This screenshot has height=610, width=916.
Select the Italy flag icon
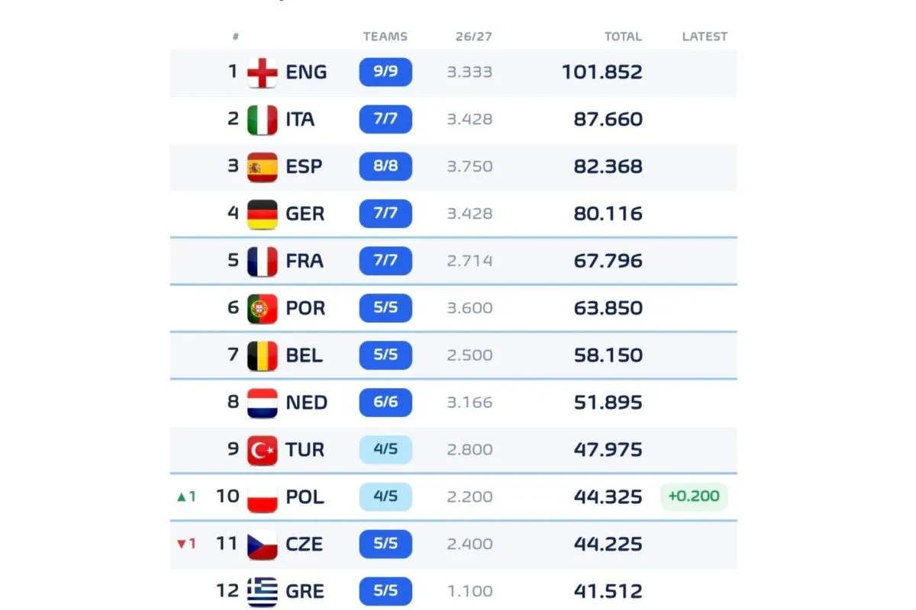pyautogui.click(x=263, y=120)
